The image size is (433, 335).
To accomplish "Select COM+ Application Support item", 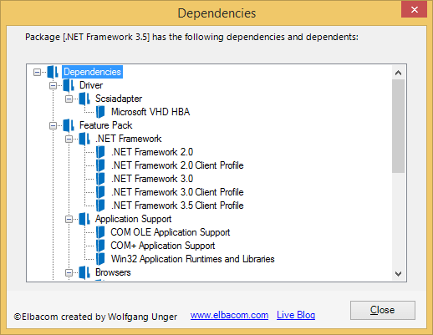I will [x=163, y=246].
